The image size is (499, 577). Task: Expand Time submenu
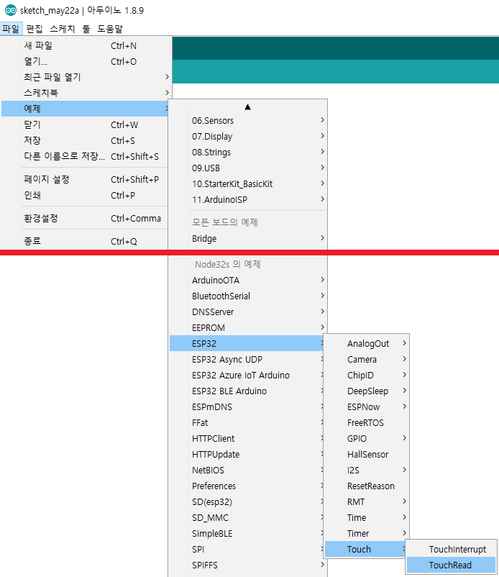(x=366, y=518)
